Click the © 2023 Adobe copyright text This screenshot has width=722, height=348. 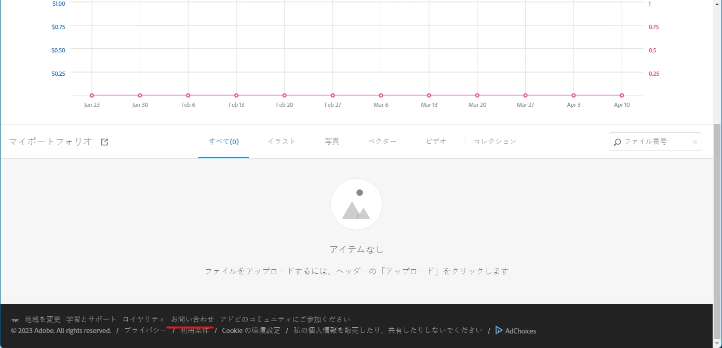pyautogui.click(x=61, y=331)
